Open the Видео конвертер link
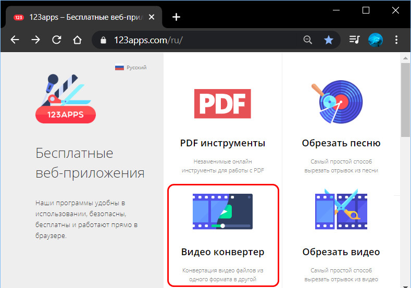This screenshot has width=411, height=288. click(x=222, y=252)
